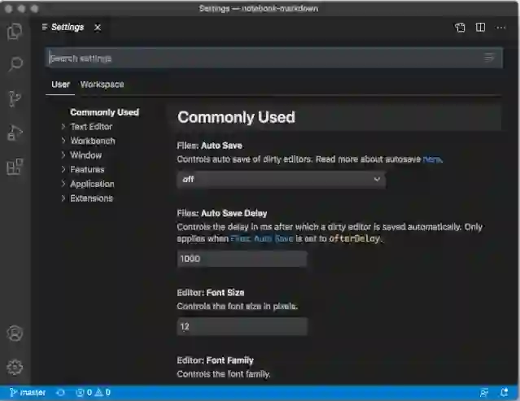Expand the Features category
Screen dimensions: 520x401
pos(87,169)
